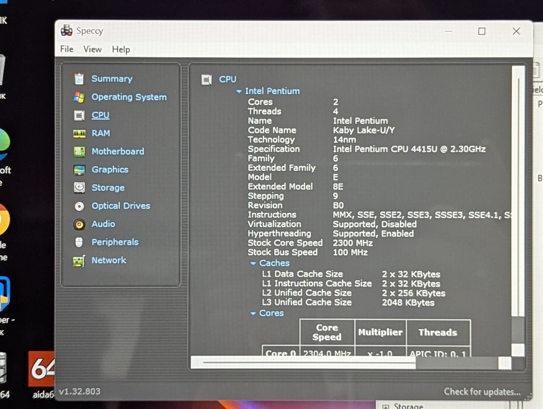Select the CPU link in sidebar

pyautogui.click(x=101, y=116)
